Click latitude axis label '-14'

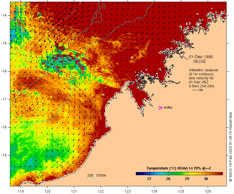coord(3,15)
